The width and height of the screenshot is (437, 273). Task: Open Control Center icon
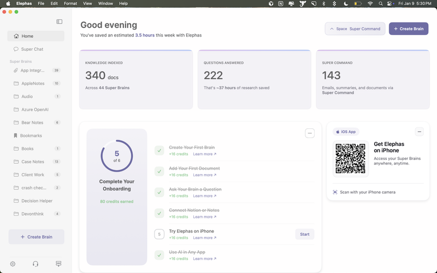tap(390, 4)
